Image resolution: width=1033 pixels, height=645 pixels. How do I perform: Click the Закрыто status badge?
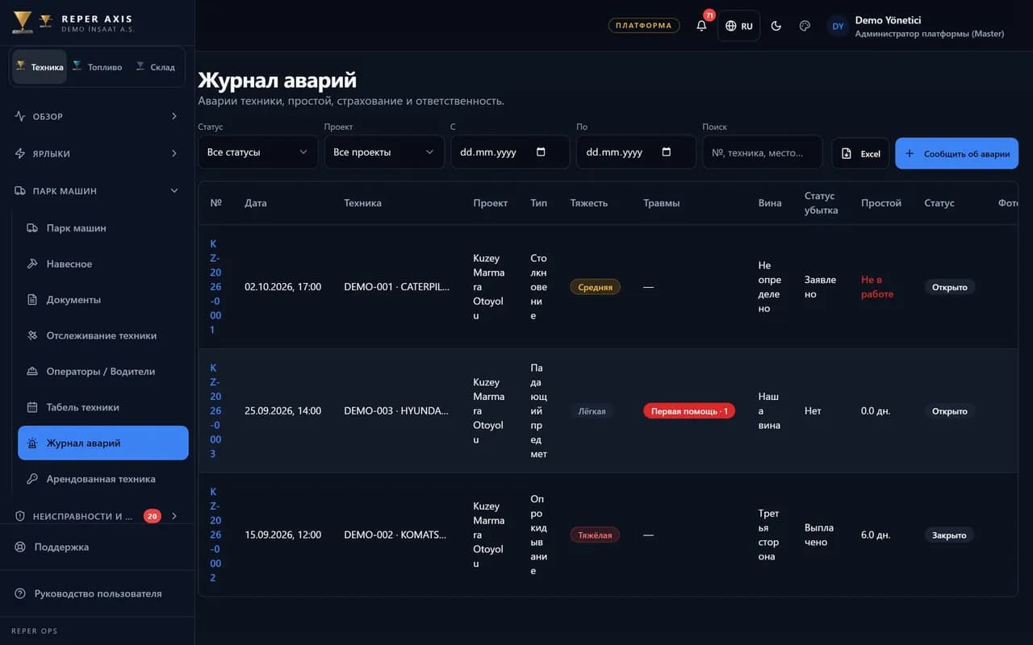(x=949, y=535)
